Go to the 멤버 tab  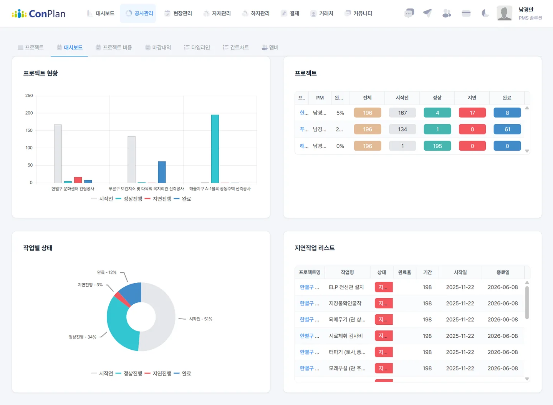pyautogui.click(x=270, y=47)
